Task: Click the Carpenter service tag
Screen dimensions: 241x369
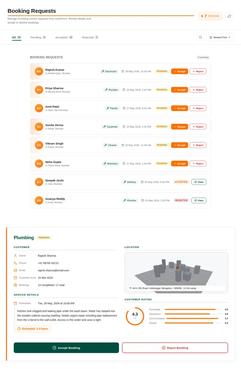Action: point(110,127)
